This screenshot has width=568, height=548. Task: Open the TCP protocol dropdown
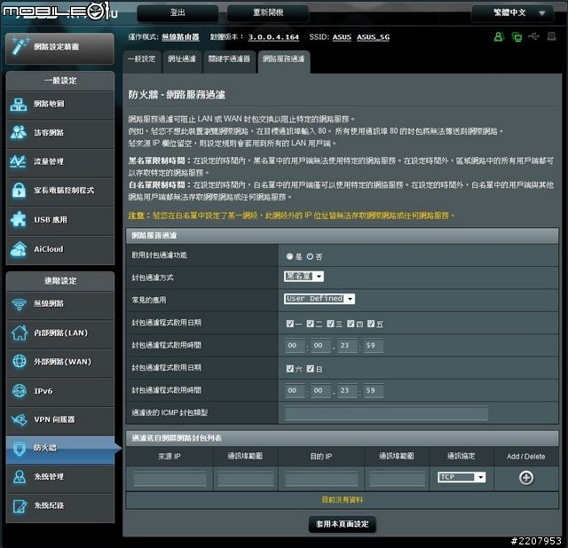coord(461,477)
